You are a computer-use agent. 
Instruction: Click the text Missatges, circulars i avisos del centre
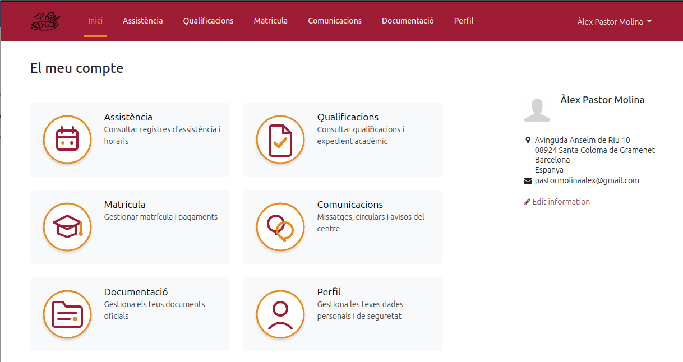pos(371,222)
